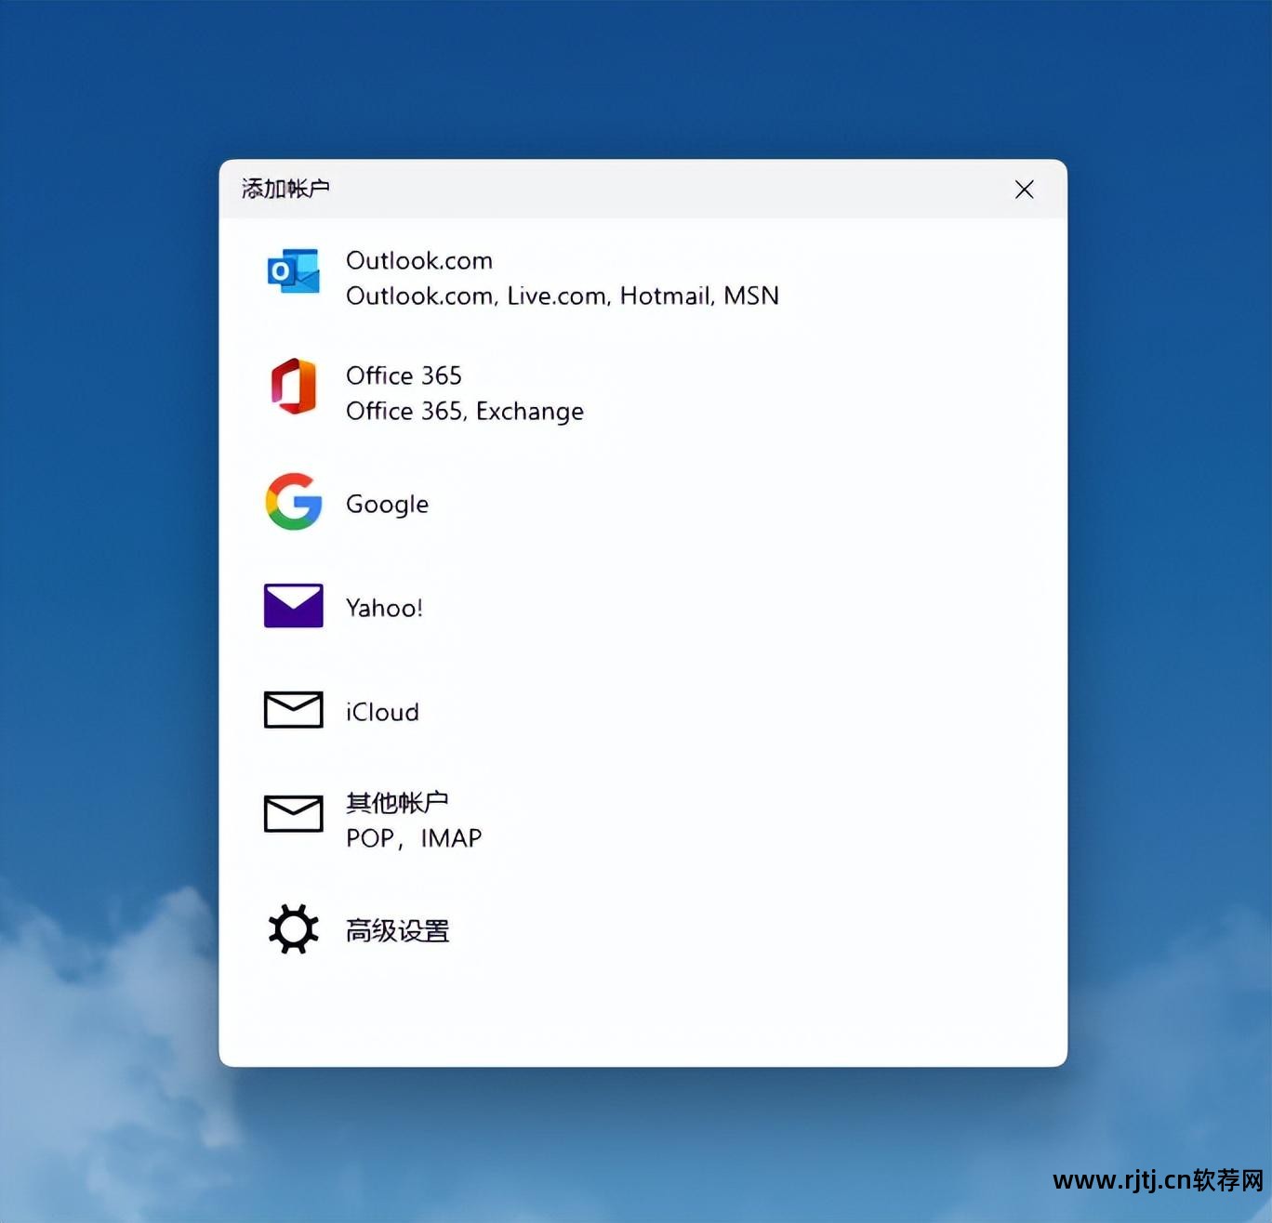This screenshot has width=1272, height=1223.
Task: Select 'Office 365, Exchange' subtitle text
Action: click(465, 411)
